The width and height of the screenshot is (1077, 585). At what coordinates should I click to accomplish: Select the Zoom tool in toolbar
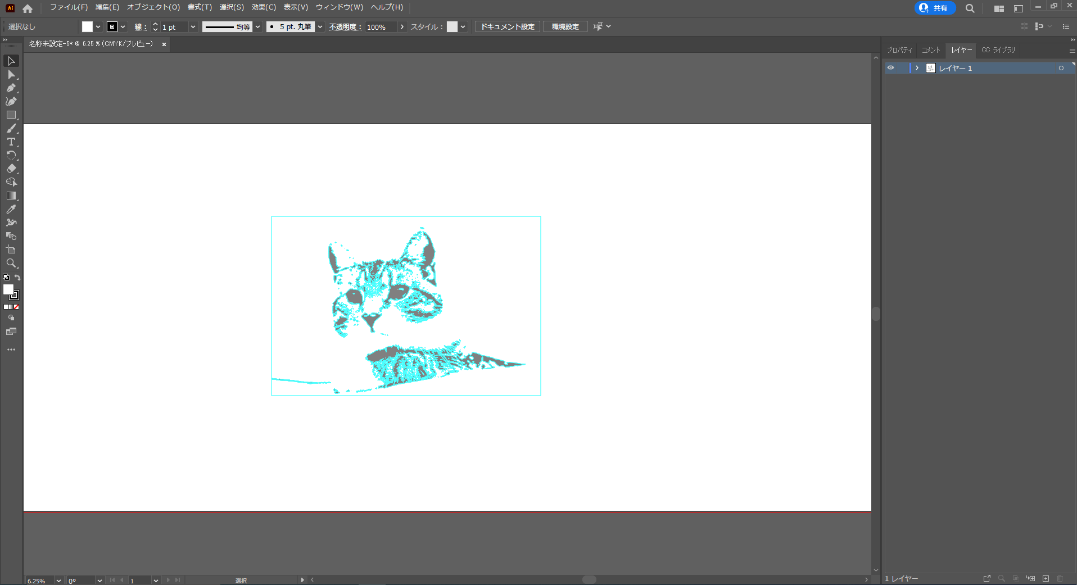tap(11, 263)
